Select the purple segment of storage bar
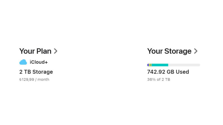Viewport: 223px width, 125px height. pos(148,65)
